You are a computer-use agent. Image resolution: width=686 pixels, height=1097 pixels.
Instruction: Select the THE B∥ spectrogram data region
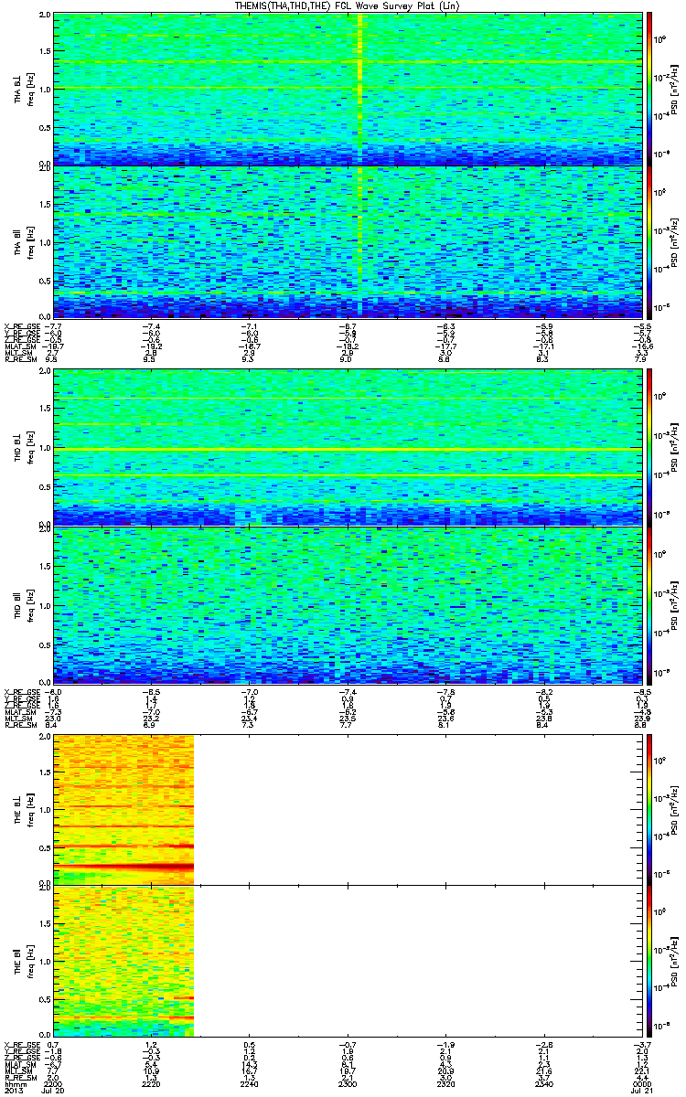tap(123, 961)
